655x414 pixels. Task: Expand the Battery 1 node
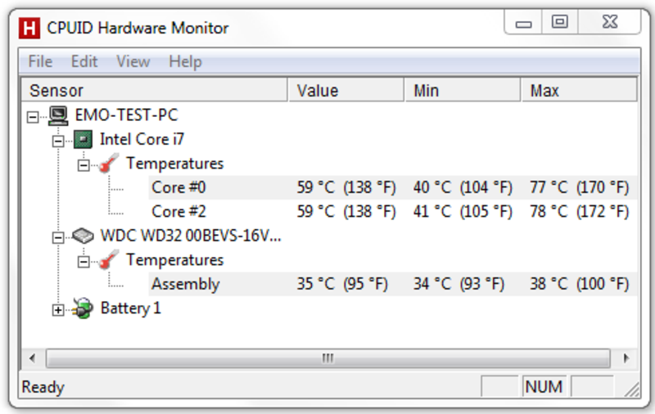pos(58,310)
